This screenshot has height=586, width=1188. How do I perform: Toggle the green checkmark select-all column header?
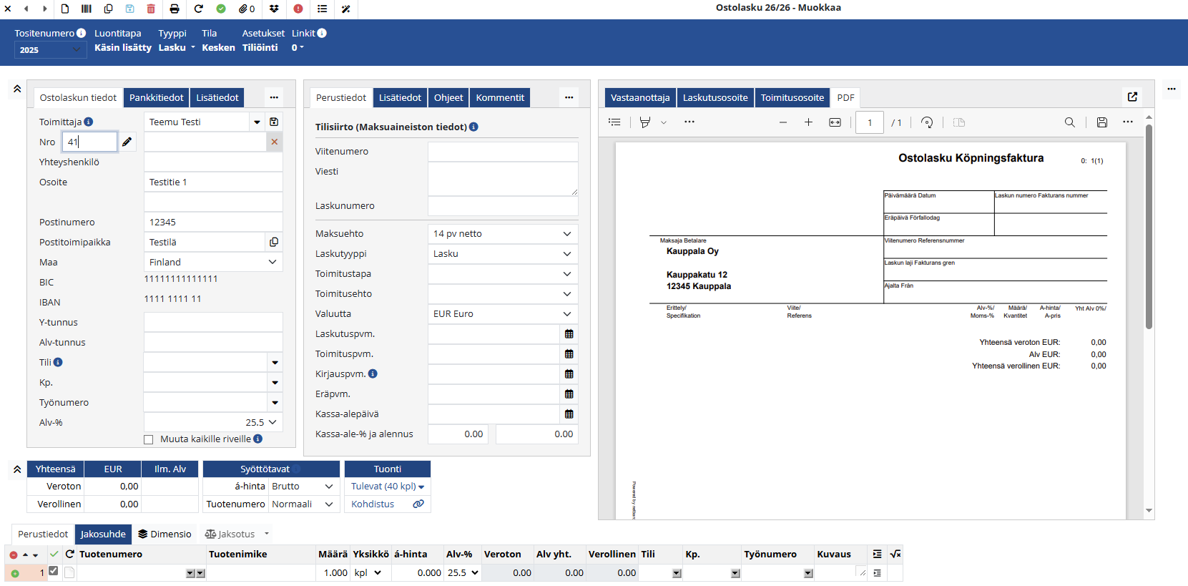click(54, 554)
